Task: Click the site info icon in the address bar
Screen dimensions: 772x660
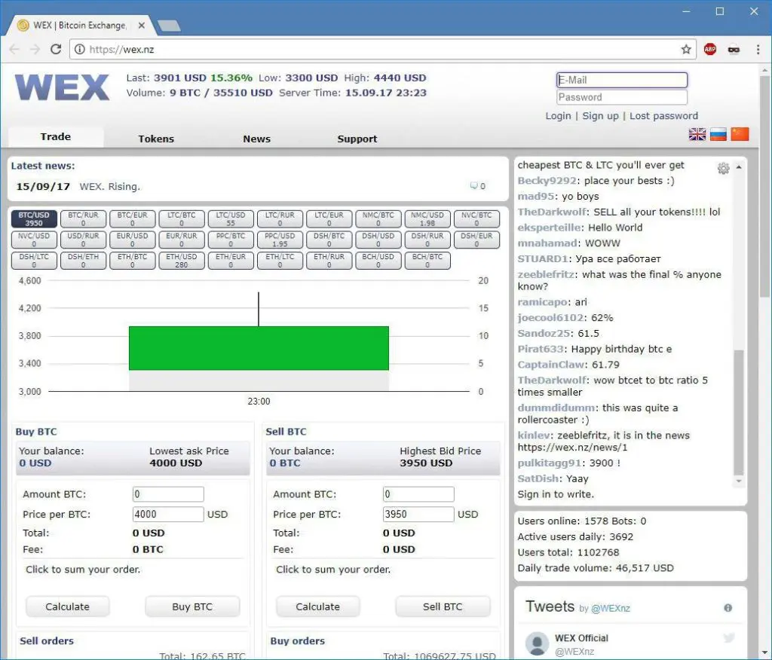Action: pyautogui.click(x=80, y=49)
